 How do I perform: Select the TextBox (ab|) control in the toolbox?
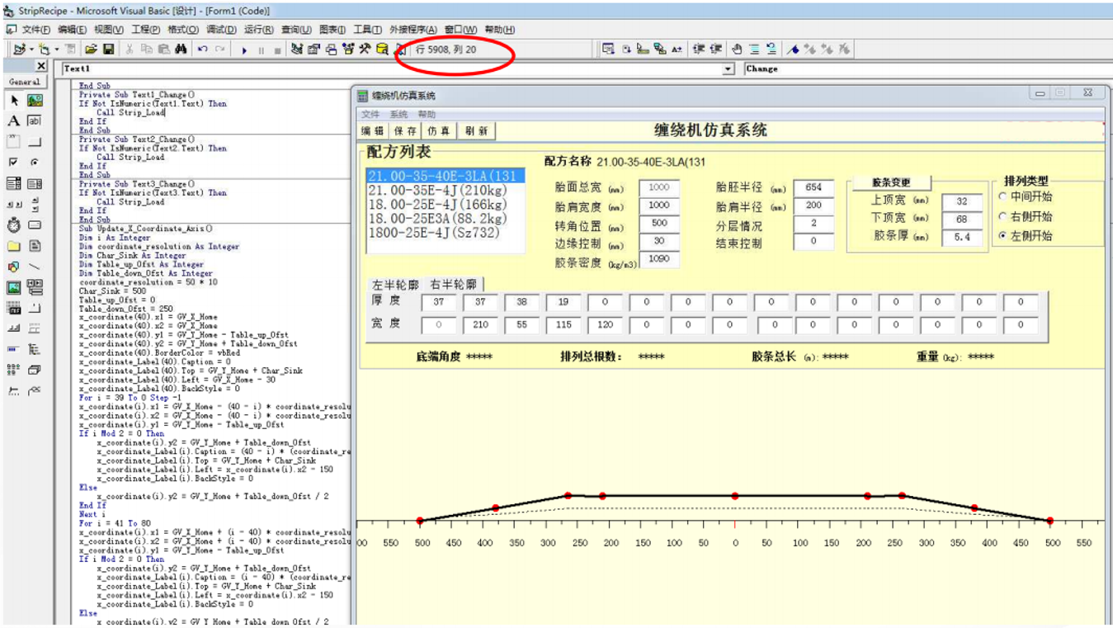pyautogui.click(x=35, y=120)
